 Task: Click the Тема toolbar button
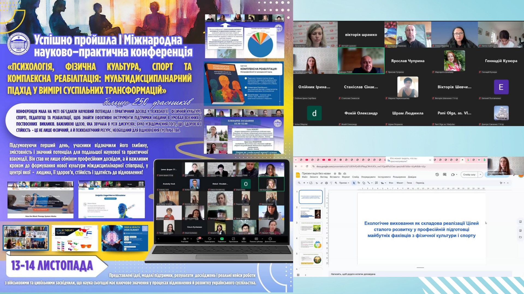point(409,183)
